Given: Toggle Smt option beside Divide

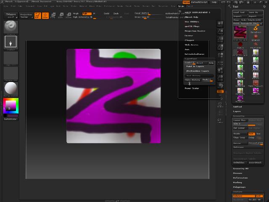Looking at the screenshot, I should click(251, 134).
